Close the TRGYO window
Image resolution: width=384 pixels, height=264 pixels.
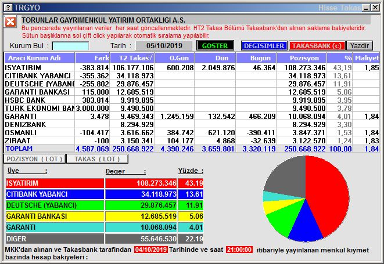point(375,8)
